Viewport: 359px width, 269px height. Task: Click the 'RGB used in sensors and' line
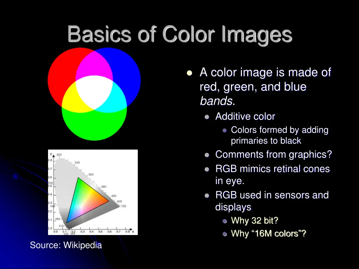click(x=272, y=195)
